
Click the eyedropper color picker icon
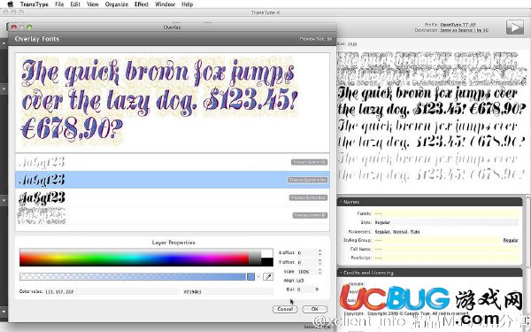click(268, 277)
